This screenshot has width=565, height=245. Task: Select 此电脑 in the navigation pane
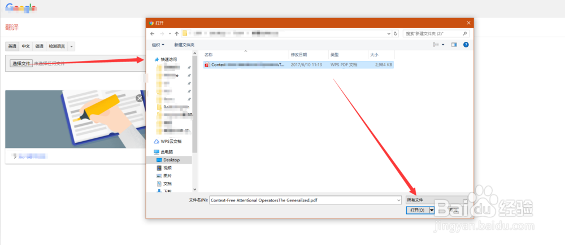pyautogui.click(x=167, y=152)
